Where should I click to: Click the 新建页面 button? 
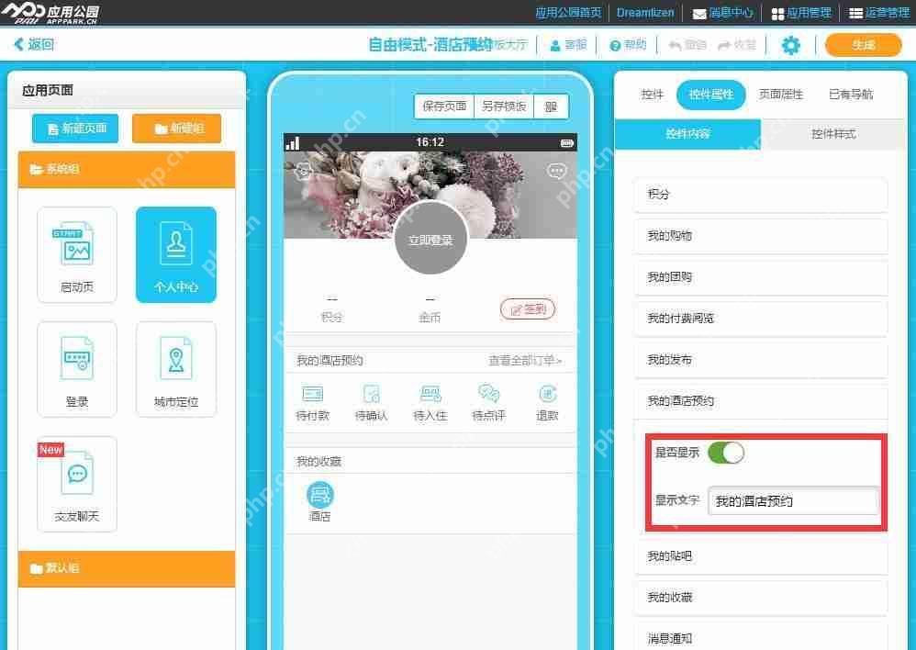tap(75, 129)
